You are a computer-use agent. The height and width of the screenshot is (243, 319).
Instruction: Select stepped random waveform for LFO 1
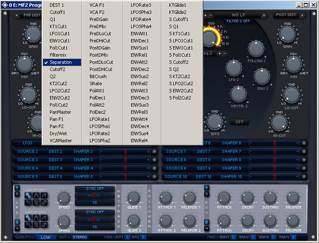(44, 202)
